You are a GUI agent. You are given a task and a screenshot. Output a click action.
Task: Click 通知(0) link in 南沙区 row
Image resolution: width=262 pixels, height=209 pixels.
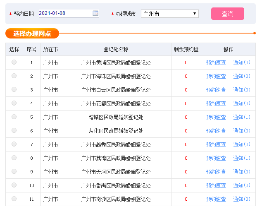coord(242,199)
